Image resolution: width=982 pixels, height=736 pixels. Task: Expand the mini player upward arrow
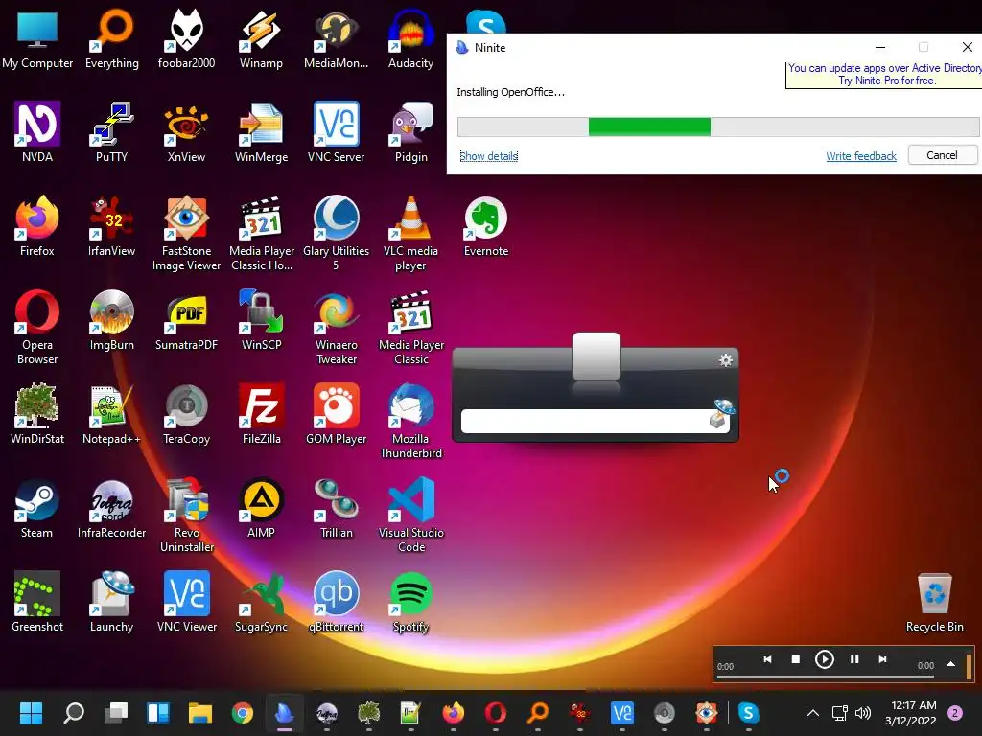point(950,664)
